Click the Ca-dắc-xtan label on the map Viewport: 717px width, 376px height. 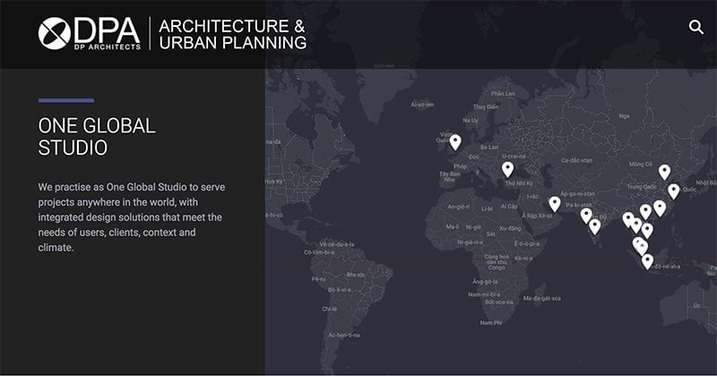pyautogui.click(x=576, y=160)
